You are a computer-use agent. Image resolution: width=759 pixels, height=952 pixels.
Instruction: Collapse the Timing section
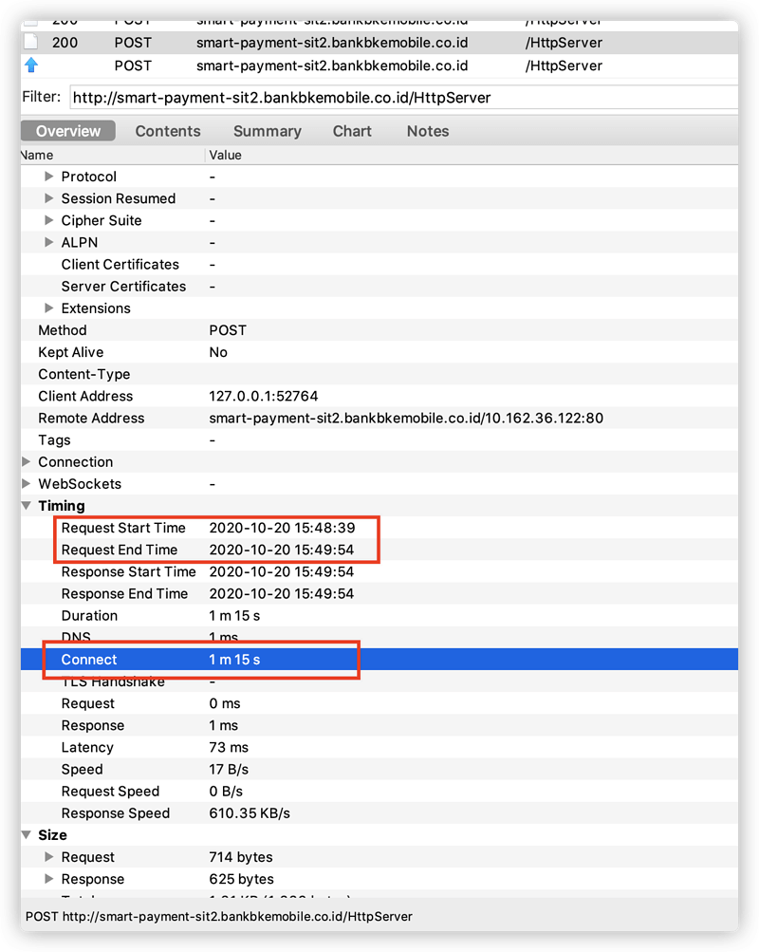coord(26,506)
